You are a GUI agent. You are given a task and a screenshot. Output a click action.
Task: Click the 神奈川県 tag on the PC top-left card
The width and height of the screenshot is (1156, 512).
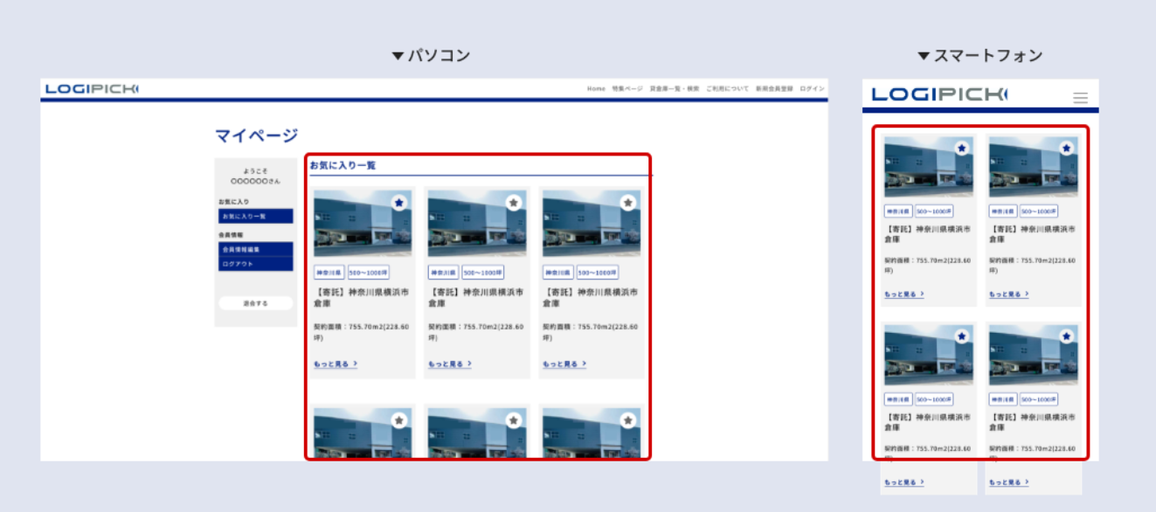coord(329,273)
